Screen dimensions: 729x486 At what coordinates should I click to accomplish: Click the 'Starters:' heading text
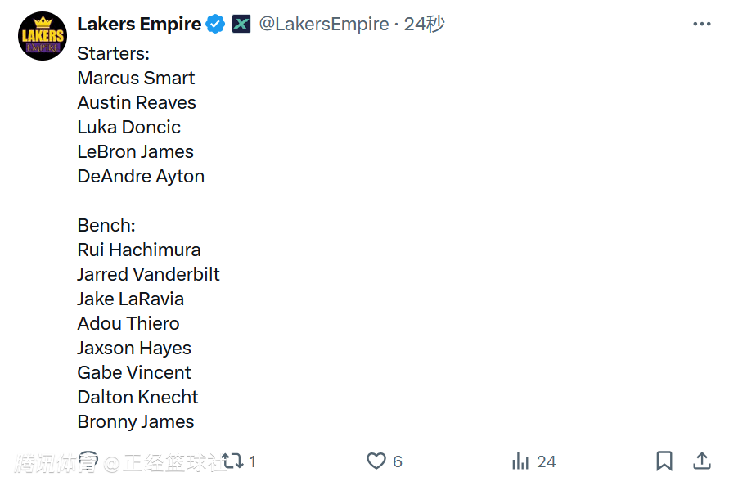coord(114,54)
